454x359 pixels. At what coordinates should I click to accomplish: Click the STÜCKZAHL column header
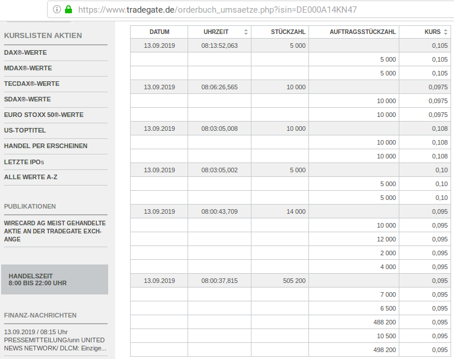(280, 32)
